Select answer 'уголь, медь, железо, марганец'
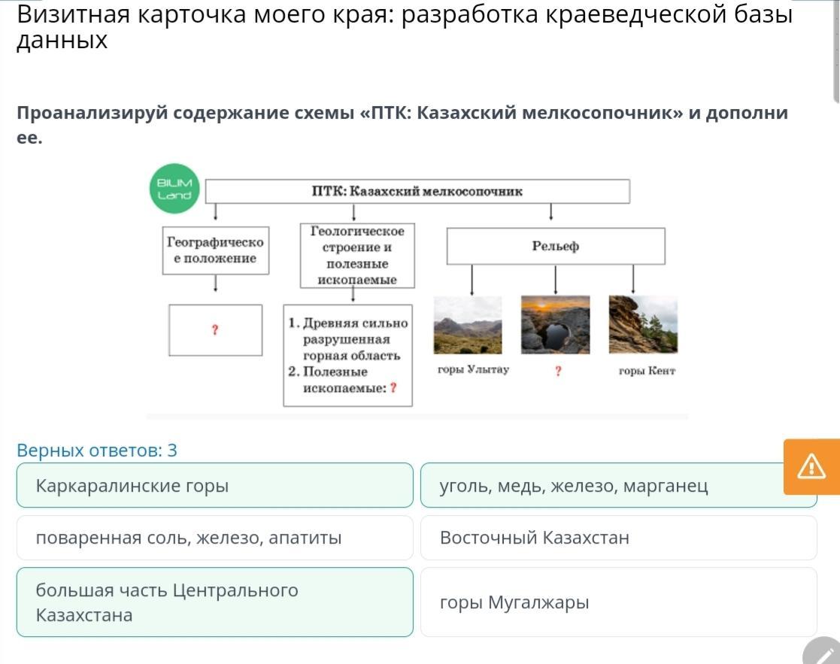The width and height of the screenshot is (840, 664). [619, 485]
